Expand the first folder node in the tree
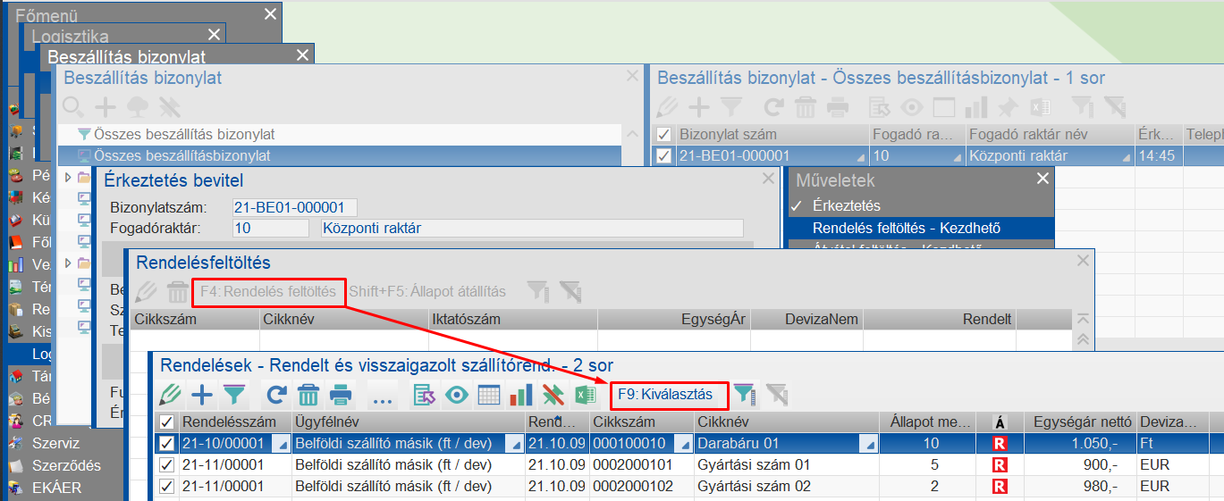 point(68,177)
